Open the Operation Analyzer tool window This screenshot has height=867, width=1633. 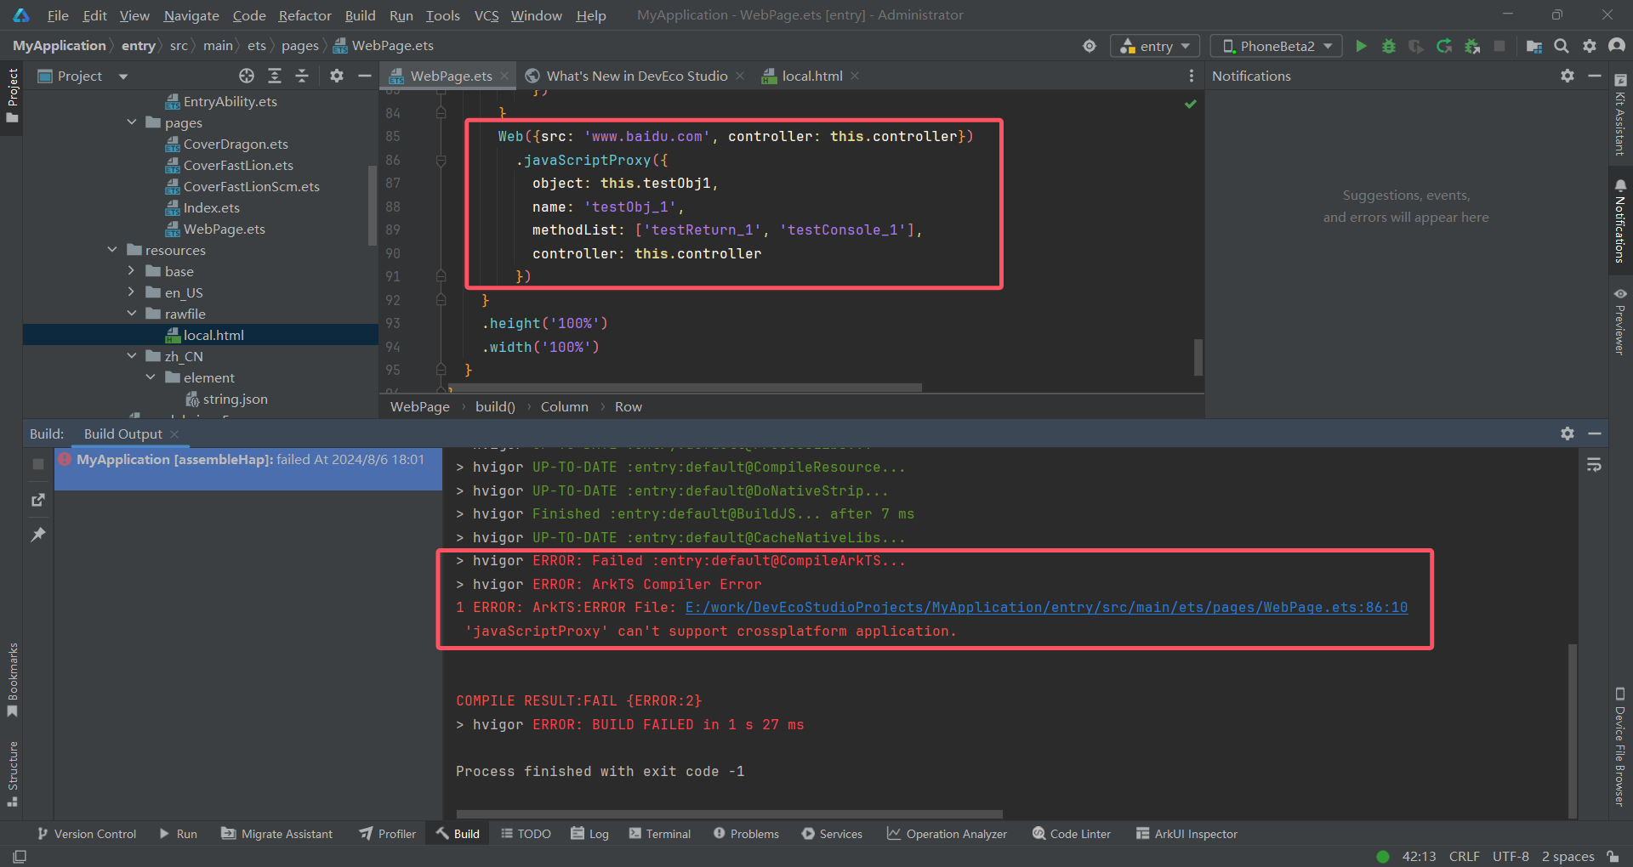(x=947, y=834)
